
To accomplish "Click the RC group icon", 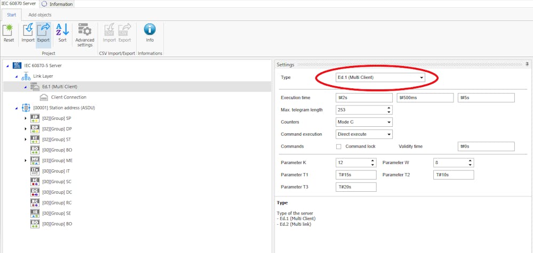I will pyautogui.click(x=35, y=202).
